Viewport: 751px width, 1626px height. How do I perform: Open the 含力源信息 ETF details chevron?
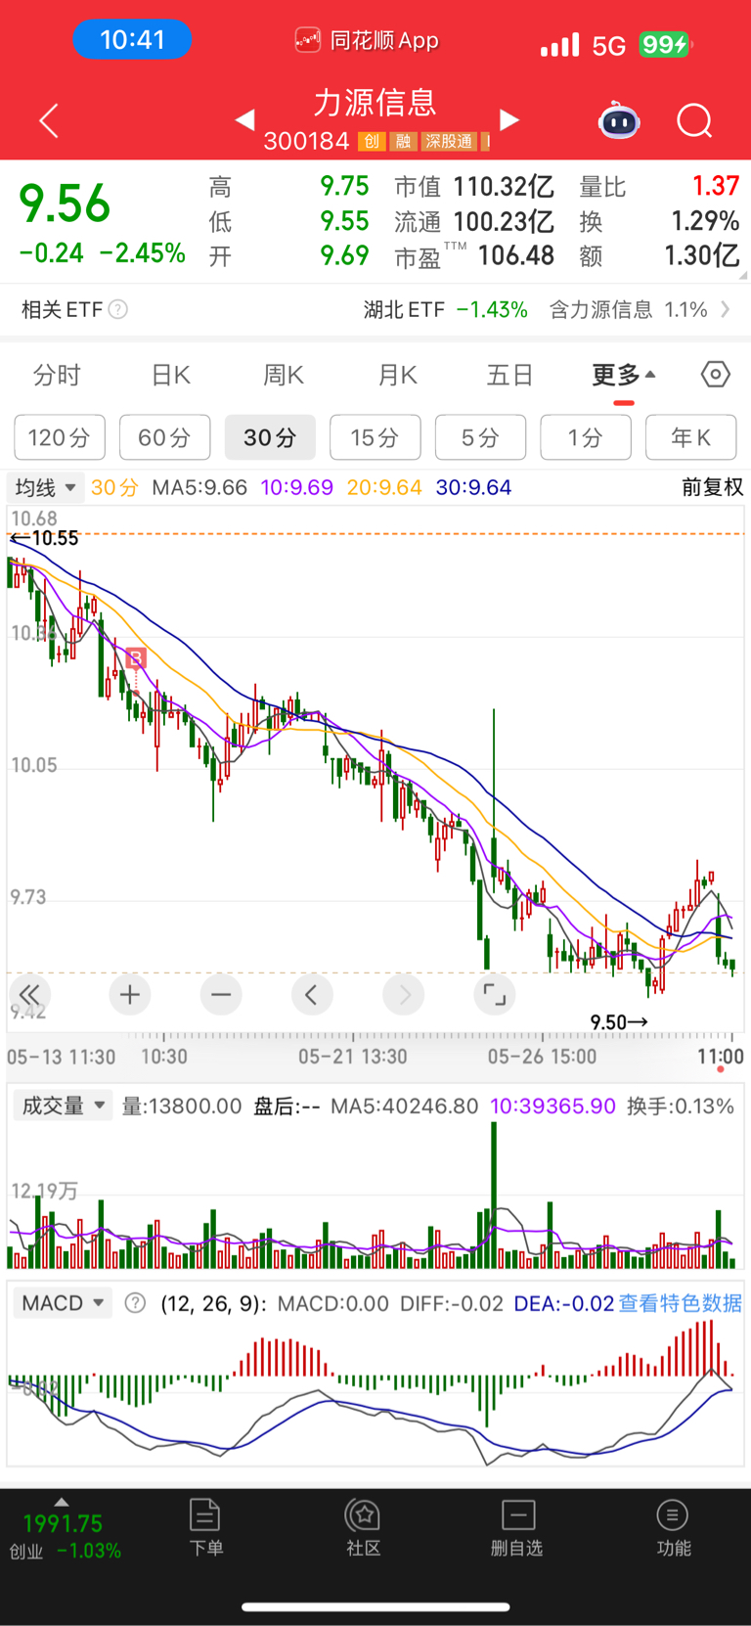point(725,309)
